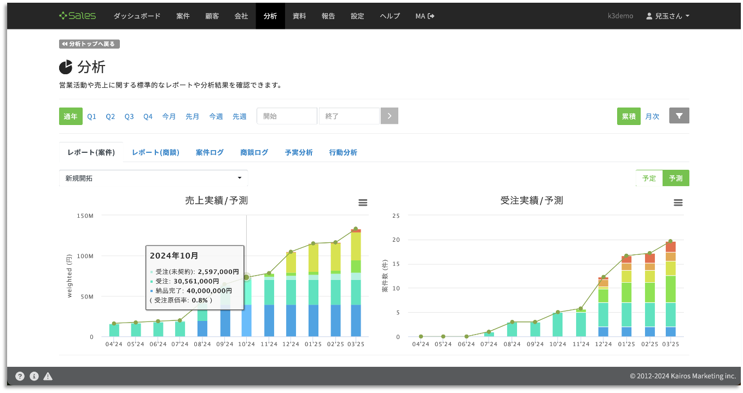Image resolution: width=743 pixels, height=393 pixels.
Task: Click the 10'24 line data point in sales chart
Action: click(x=246, y=277)
